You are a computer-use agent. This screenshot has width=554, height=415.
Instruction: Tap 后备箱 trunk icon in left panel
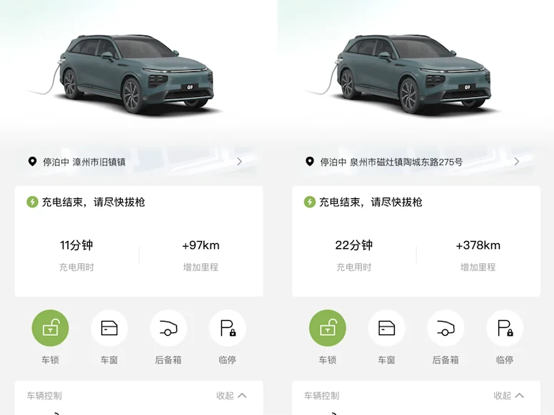(x=168, y=328)
